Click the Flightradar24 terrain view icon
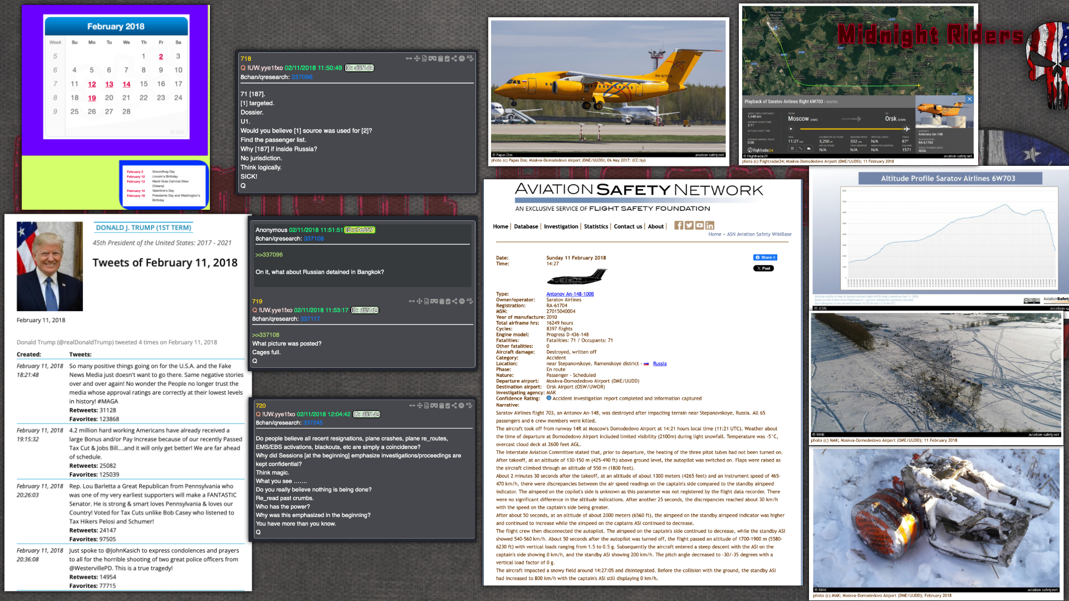The width and height of the screenshot is (1069, 601). click(809, 149)
